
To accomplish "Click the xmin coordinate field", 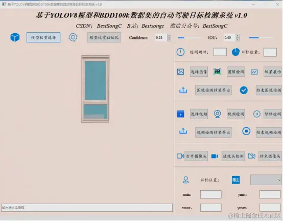I will 211,194.
